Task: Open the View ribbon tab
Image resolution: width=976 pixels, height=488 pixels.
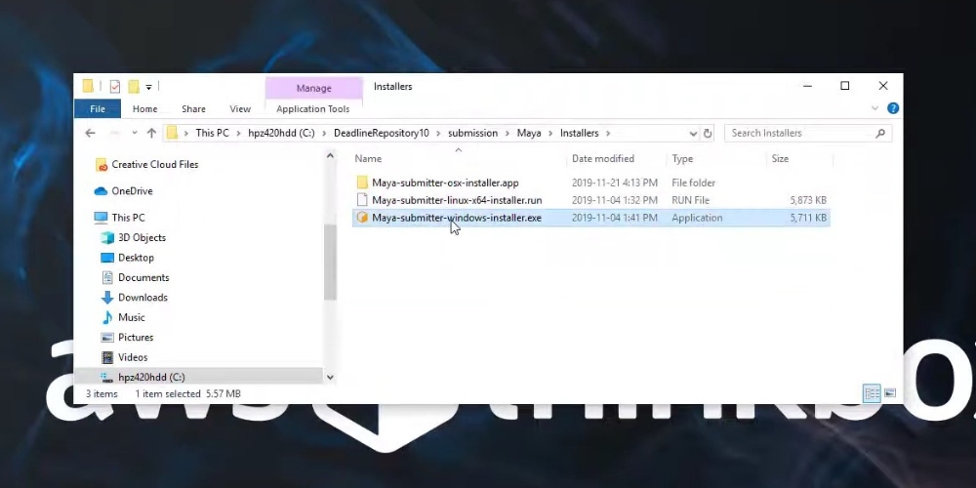Action: coord(240,109)
